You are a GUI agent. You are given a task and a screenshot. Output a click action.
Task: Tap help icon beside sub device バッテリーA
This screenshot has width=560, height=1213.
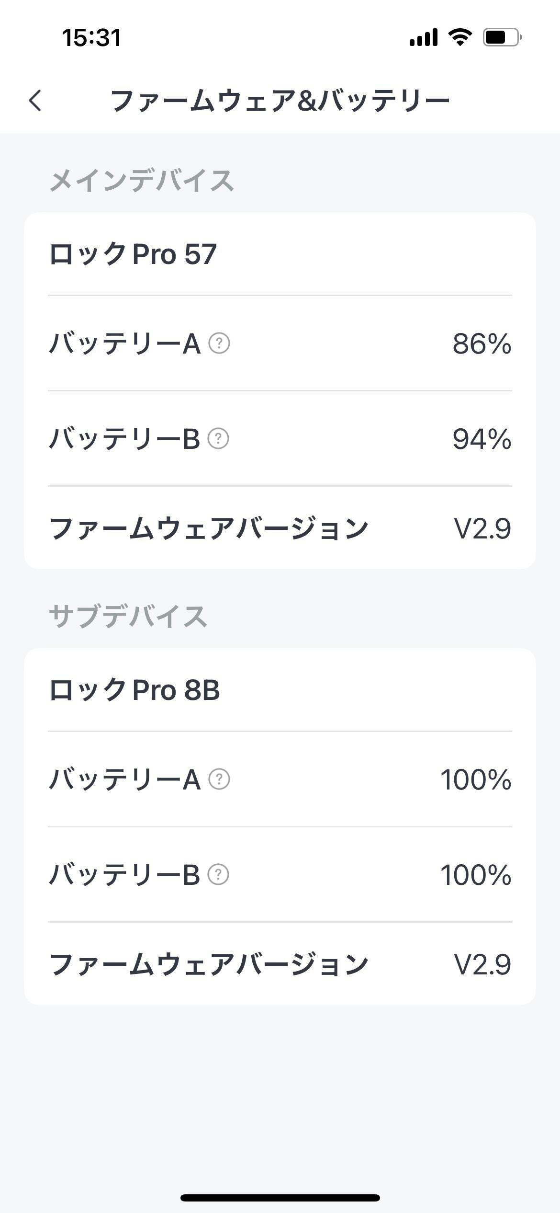(219, 779)
